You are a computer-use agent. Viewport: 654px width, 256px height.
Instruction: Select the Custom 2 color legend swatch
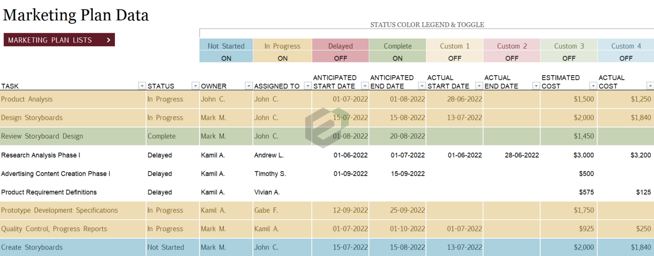coord(512,46)
